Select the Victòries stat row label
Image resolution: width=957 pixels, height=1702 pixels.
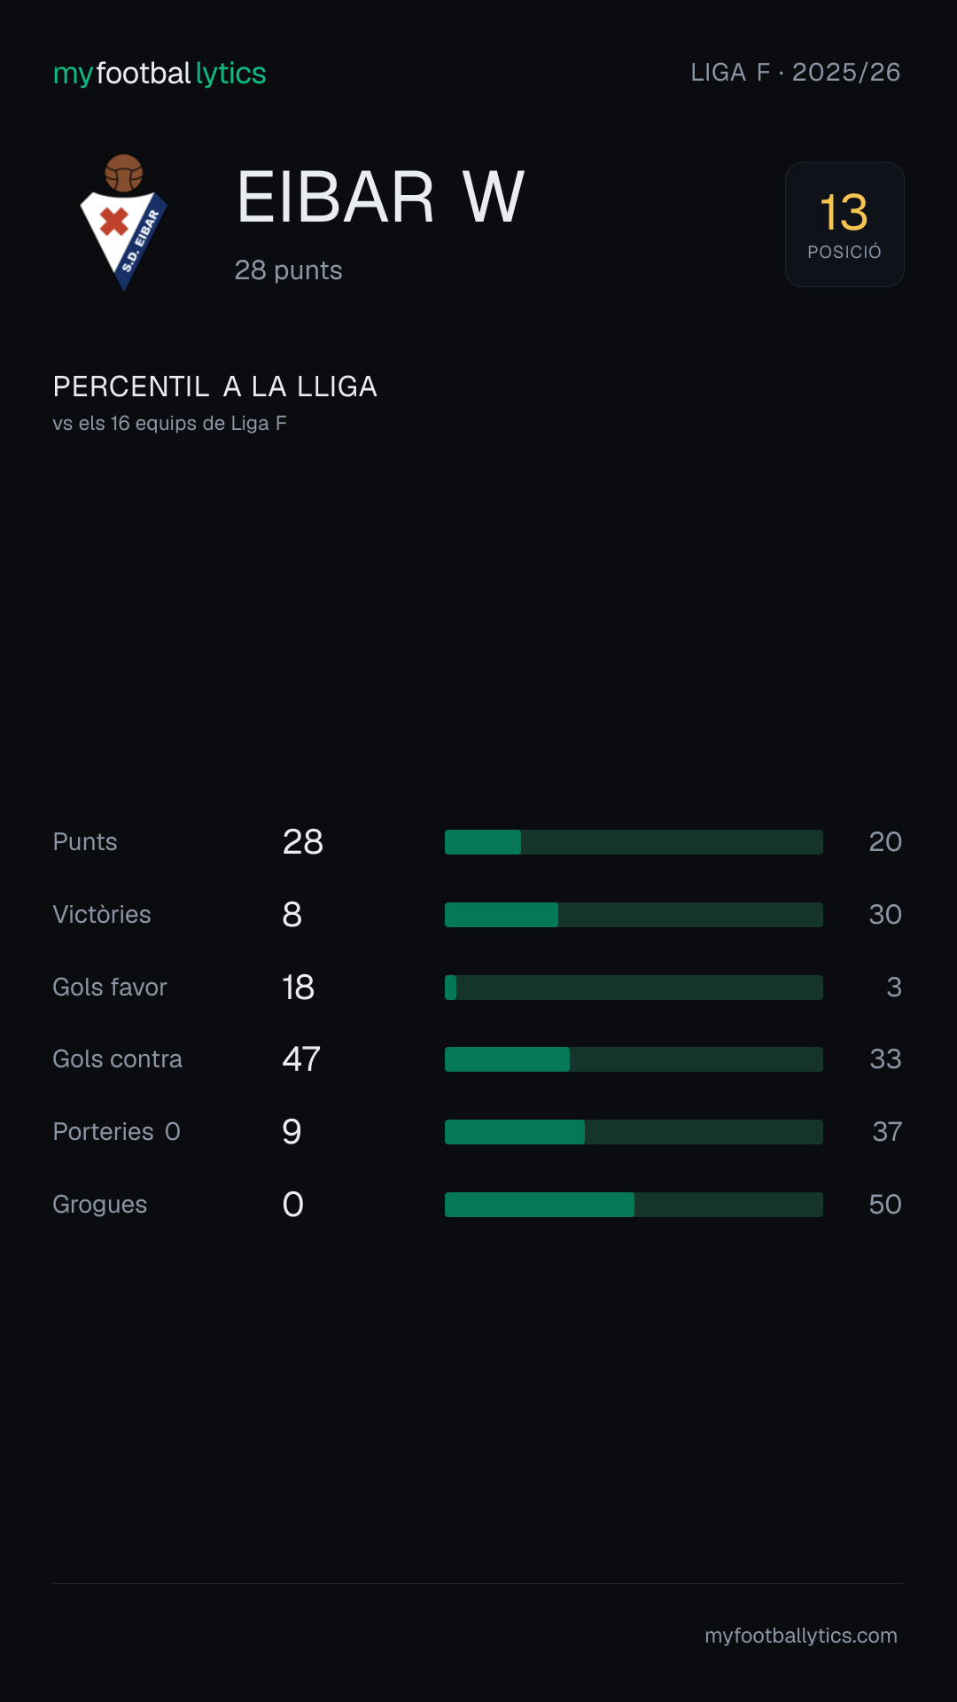tap(102, 915)
